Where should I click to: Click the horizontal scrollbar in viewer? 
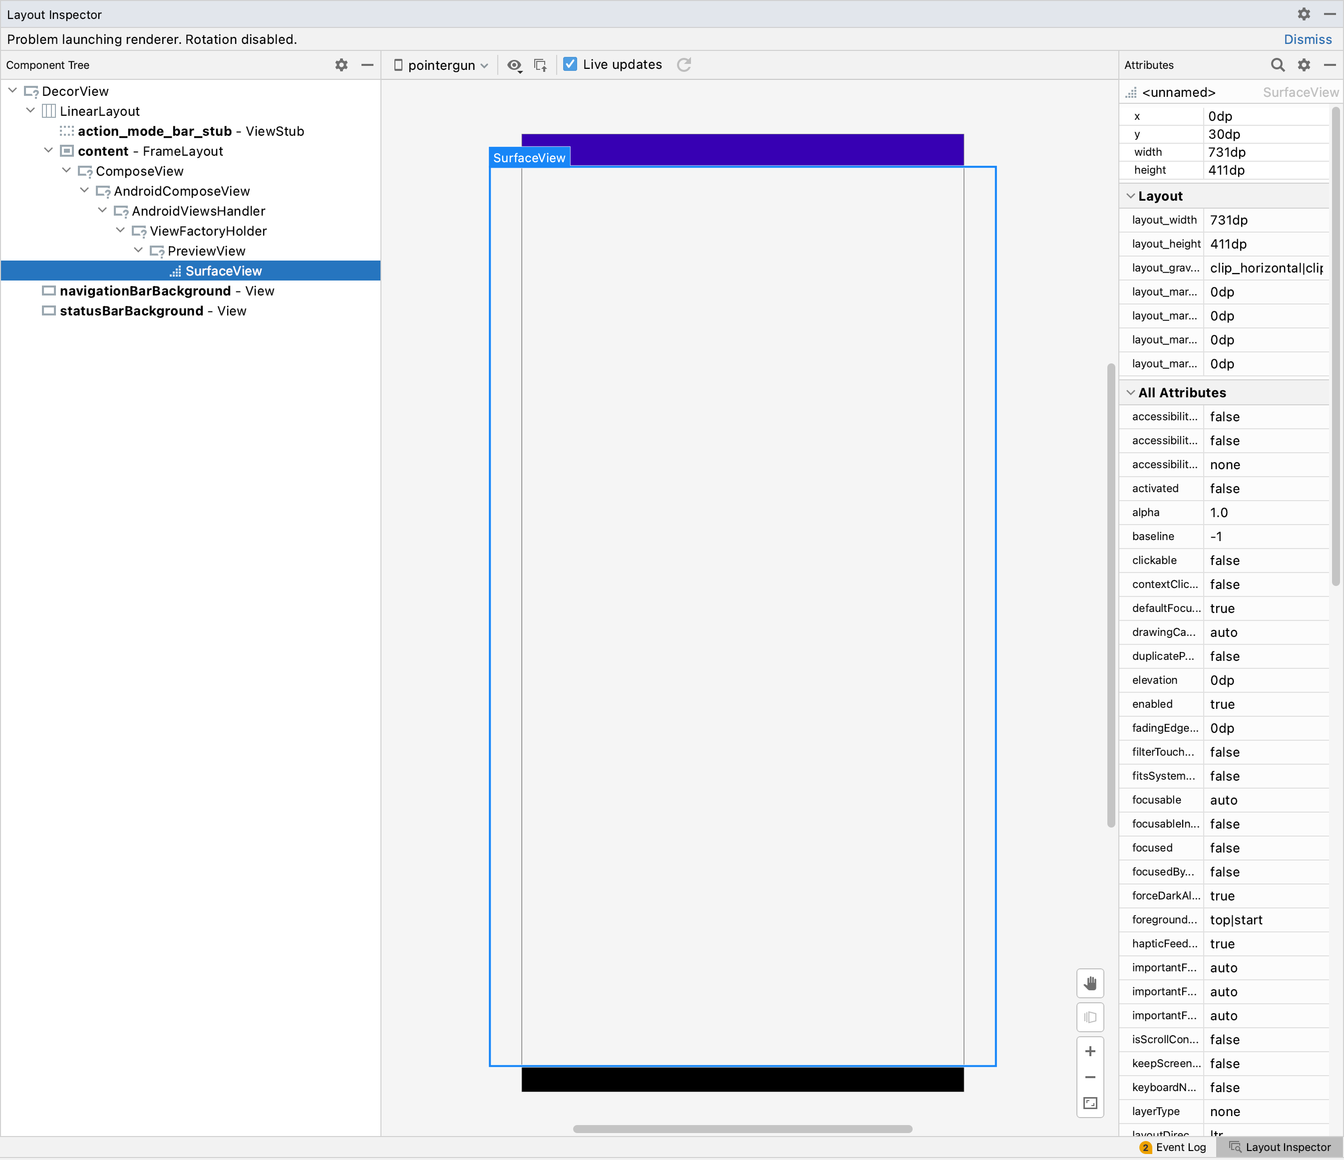pos(742,1129)
